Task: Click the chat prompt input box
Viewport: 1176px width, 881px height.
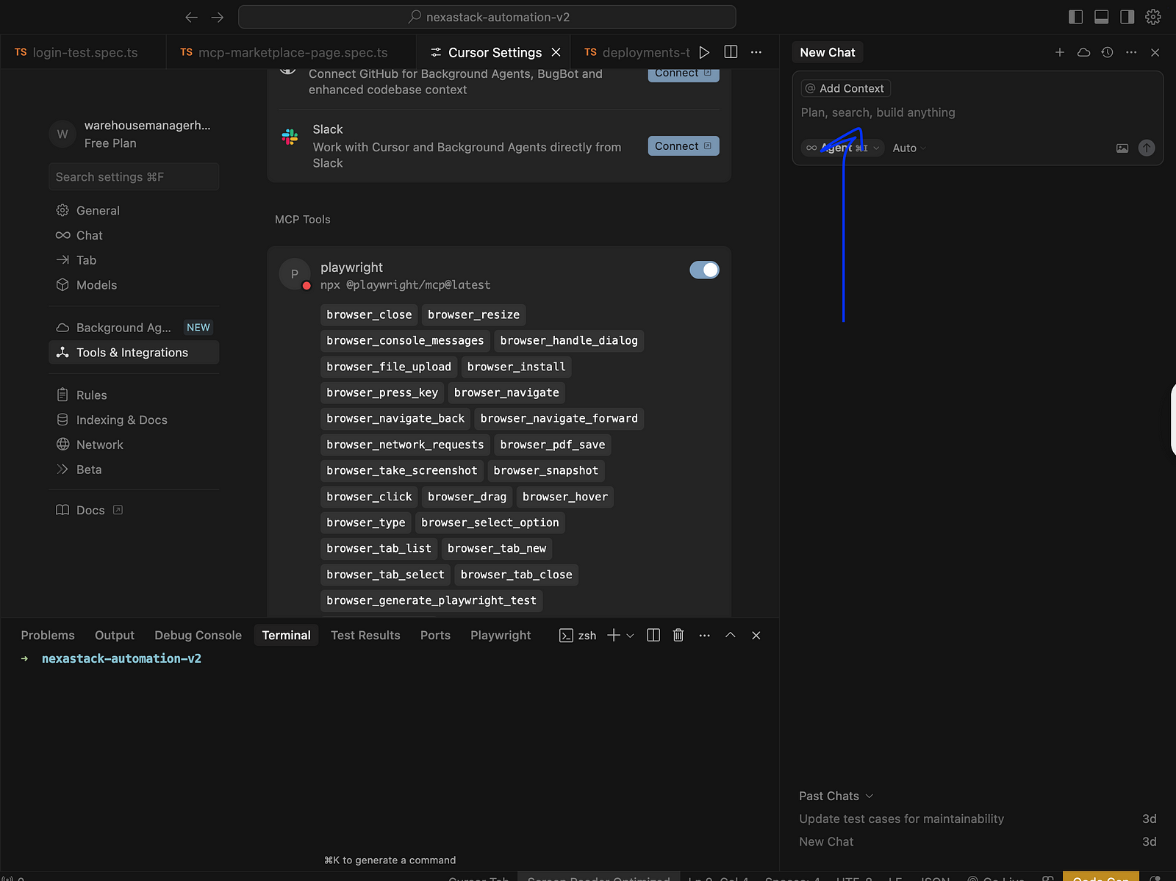Action: (x=978, y=112)
